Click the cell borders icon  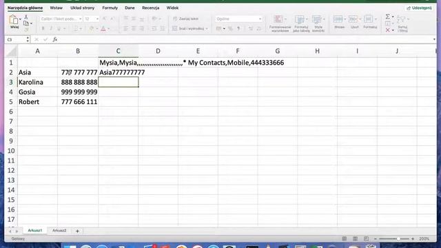pyautogui.click(x=76, y=29)
